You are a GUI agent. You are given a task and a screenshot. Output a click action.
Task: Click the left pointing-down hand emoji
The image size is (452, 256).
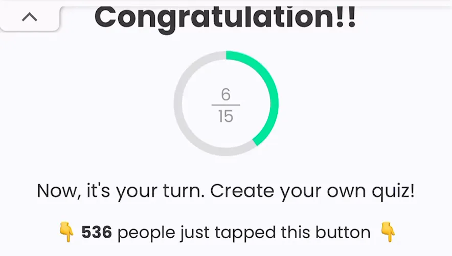click(x=66, y=232)
